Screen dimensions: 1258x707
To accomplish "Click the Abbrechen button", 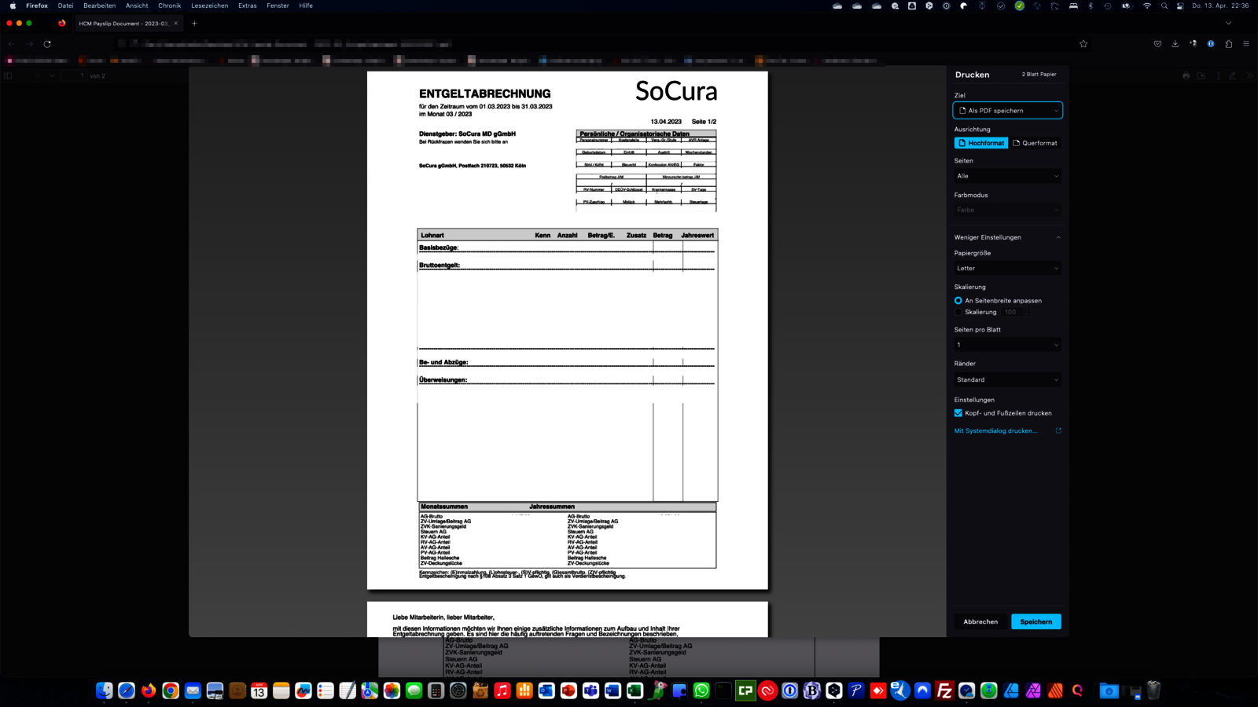I will 980,621.
